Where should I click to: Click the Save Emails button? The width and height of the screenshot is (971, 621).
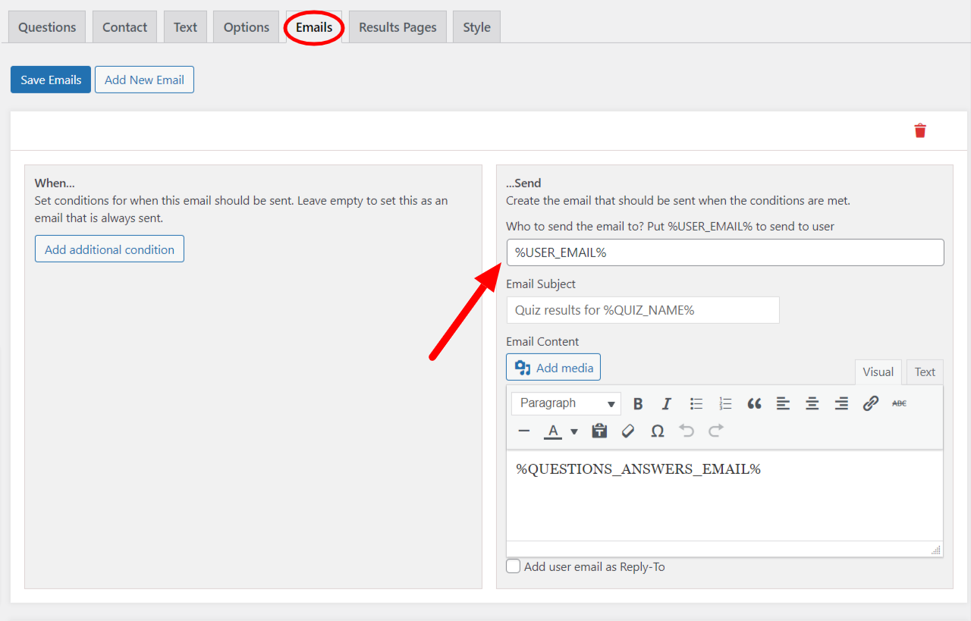point(50,79)
